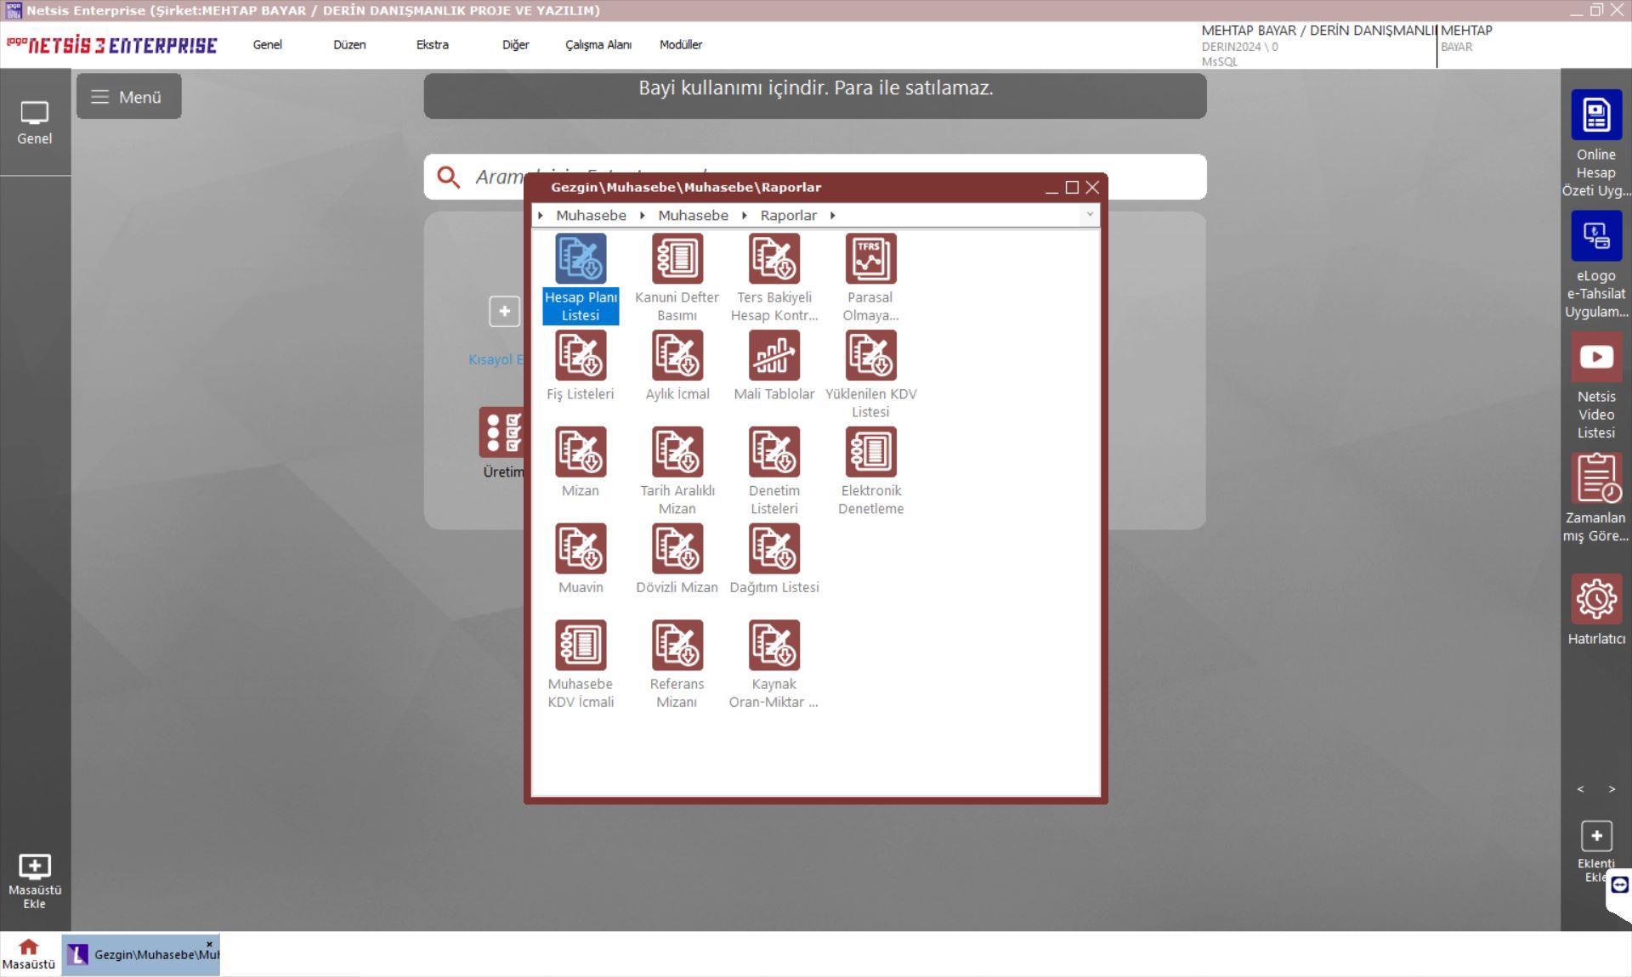Open the Mizan report icon
Image resolution: width=1632 pixels, height=977 pixels.
581,453
